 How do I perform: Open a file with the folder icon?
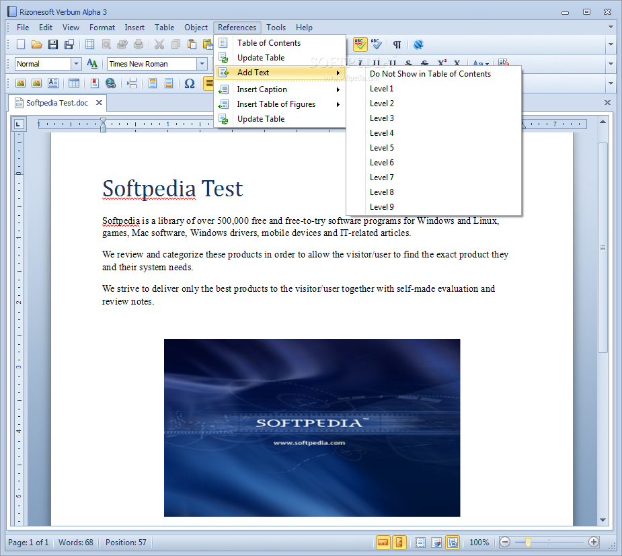pyautogui.click(x=36, y=44)
